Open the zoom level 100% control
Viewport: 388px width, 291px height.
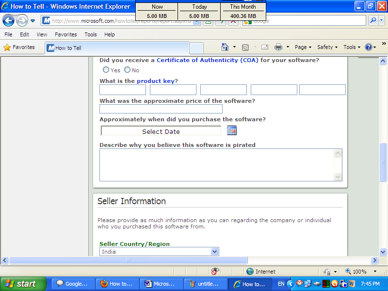(x=360, y=272)
